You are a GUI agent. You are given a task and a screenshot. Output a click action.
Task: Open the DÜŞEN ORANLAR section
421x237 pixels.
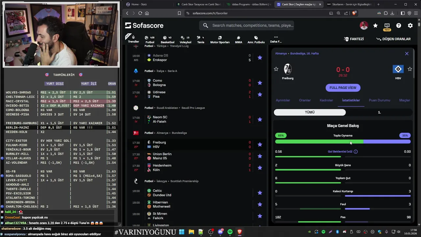point(393,39)
